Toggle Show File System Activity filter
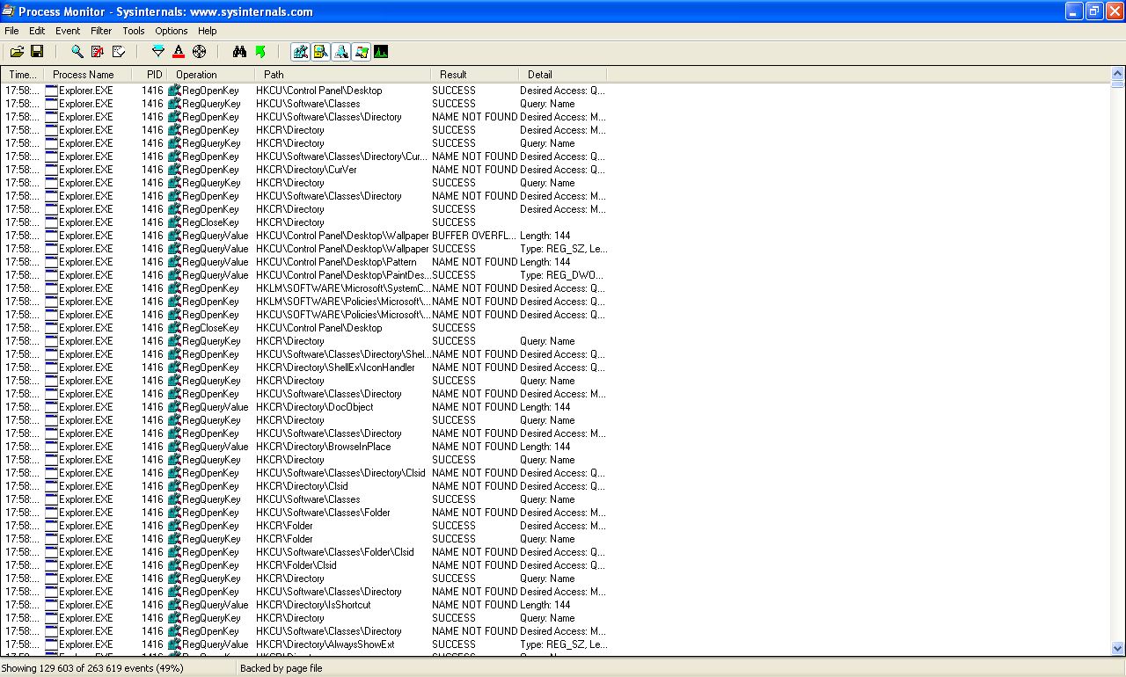The width and height of the screenshot is (1126, 677). 320,51
